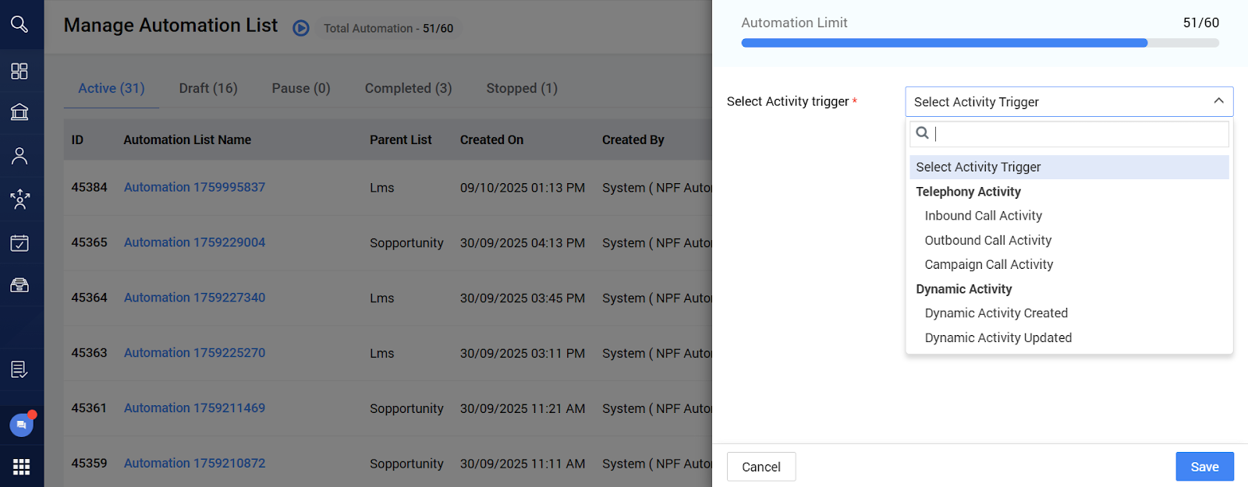Click the institution building icon in sidebar
The width and height of the screenshot is (1248, 487).
[19, 112]
